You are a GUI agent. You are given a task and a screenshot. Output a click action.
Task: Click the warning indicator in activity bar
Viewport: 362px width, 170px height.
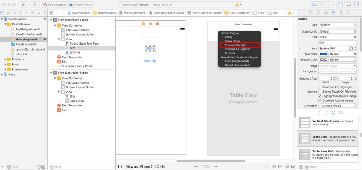238,4
